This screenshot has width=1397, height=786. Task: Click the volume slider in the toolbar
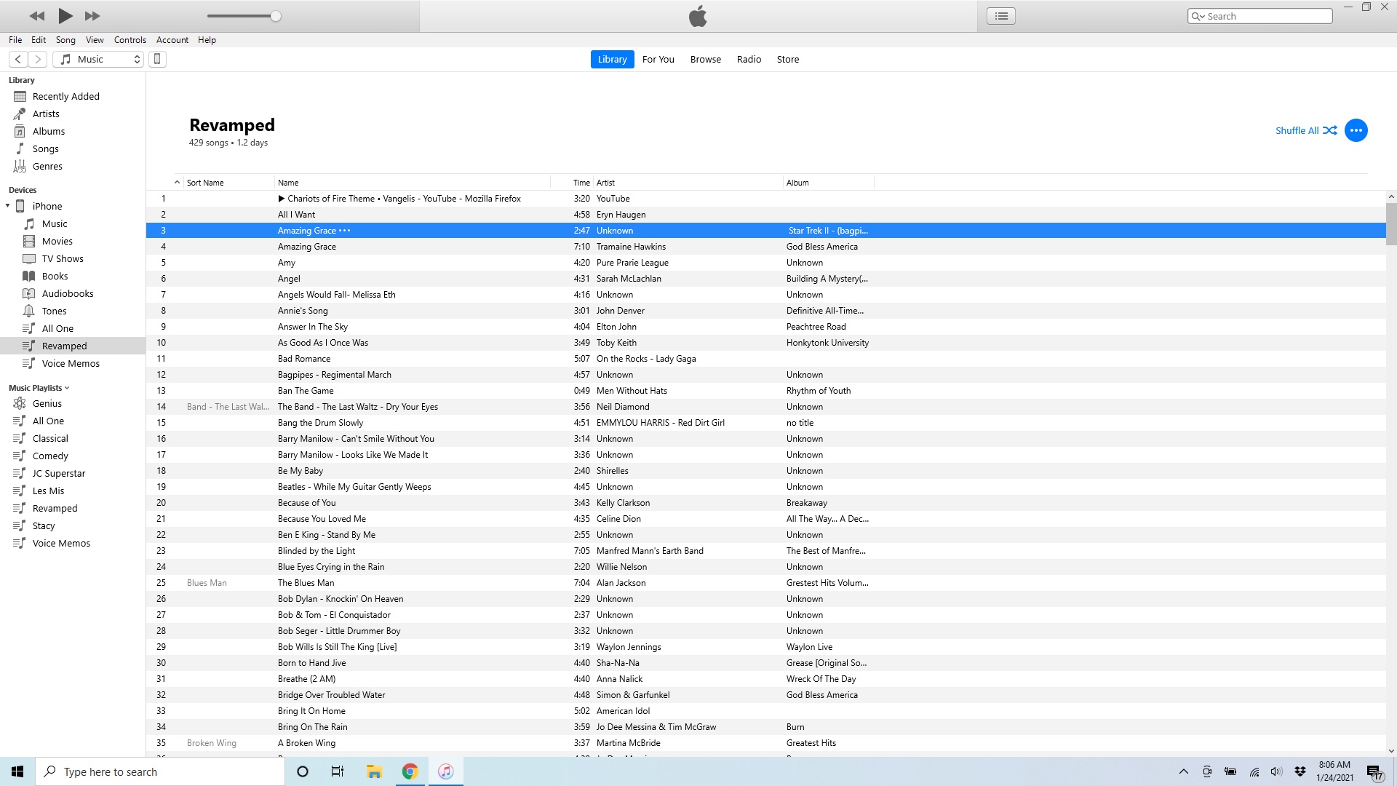[244, 15]
